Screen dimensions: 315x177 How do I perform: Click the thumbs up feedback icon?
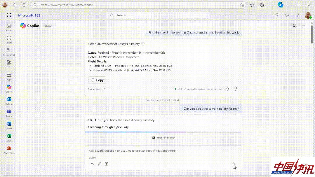(x=227, y=89)
